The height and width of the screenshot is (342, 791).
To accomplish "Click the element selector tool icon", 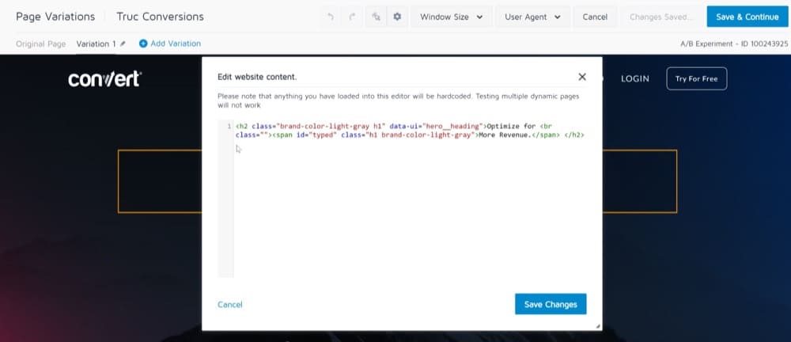I will coord(375,17).
